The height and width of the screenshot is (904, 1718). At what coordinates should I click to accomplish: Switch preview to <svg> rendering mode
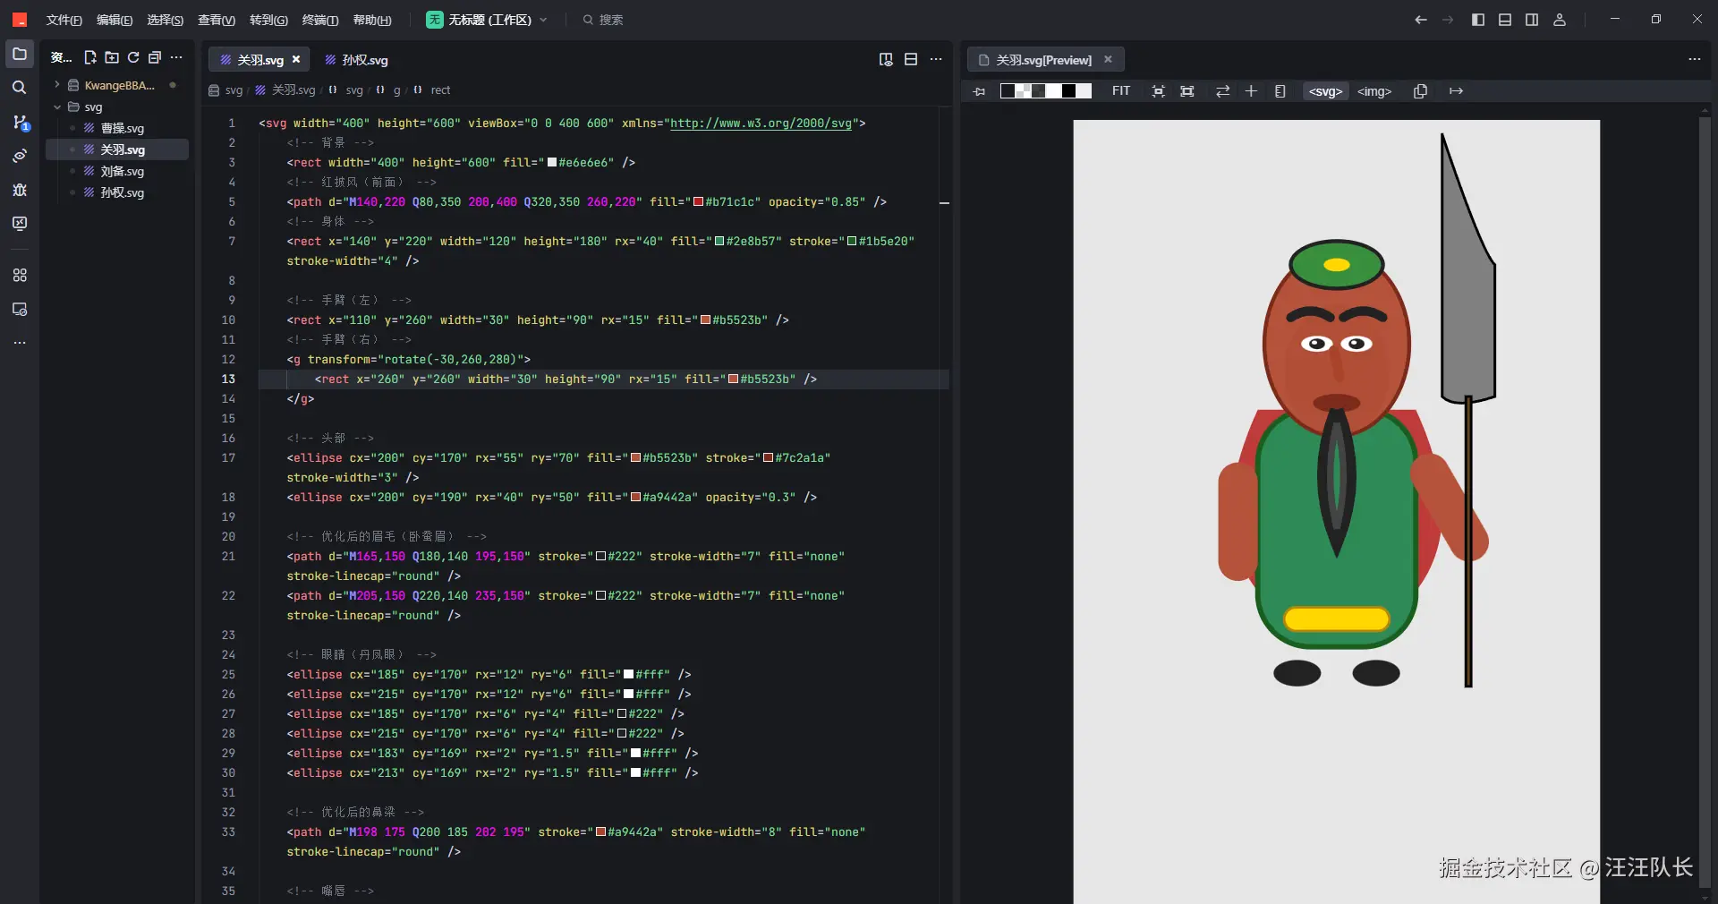pyautogui.click(x=1325, y=91)
